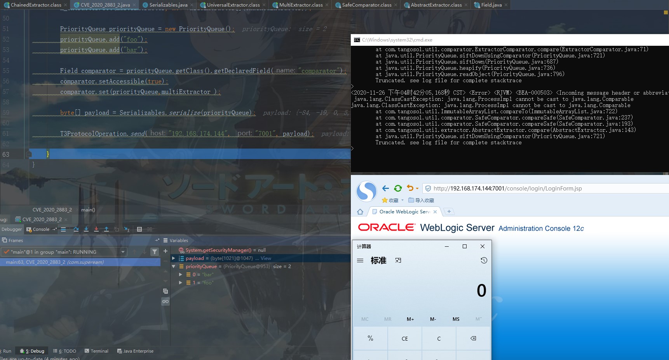Click the Run to Cursor icon
Image resolution: width=669 pixels, height=360 pixels.
pos(127,229)
